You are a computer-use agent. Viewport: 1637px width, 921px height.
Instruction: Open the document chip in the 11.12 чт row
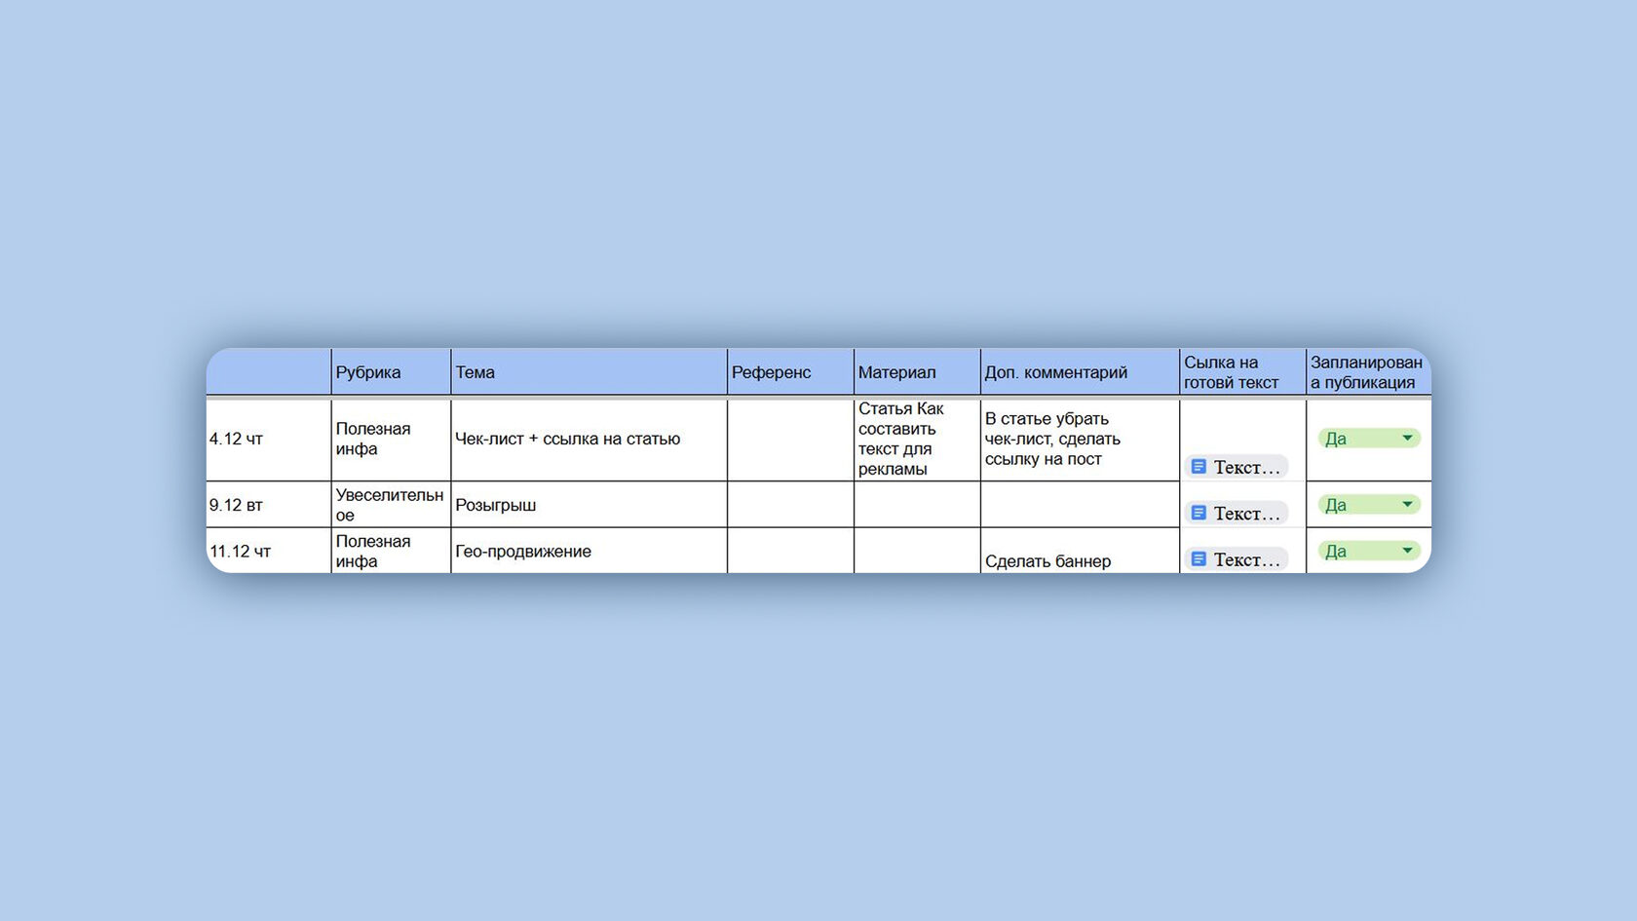tap(1236, 559)
